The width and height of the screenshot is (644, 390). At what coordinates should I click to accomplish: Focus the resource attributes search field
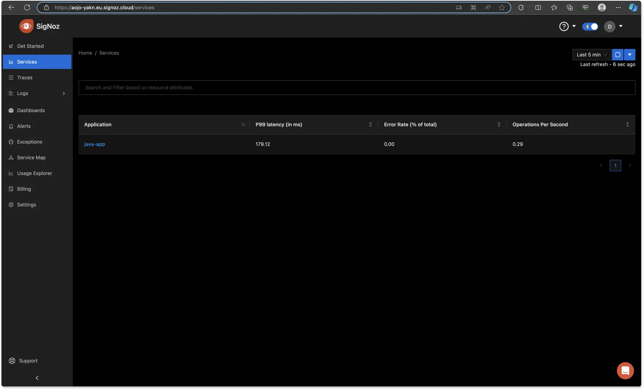(357, 87)
